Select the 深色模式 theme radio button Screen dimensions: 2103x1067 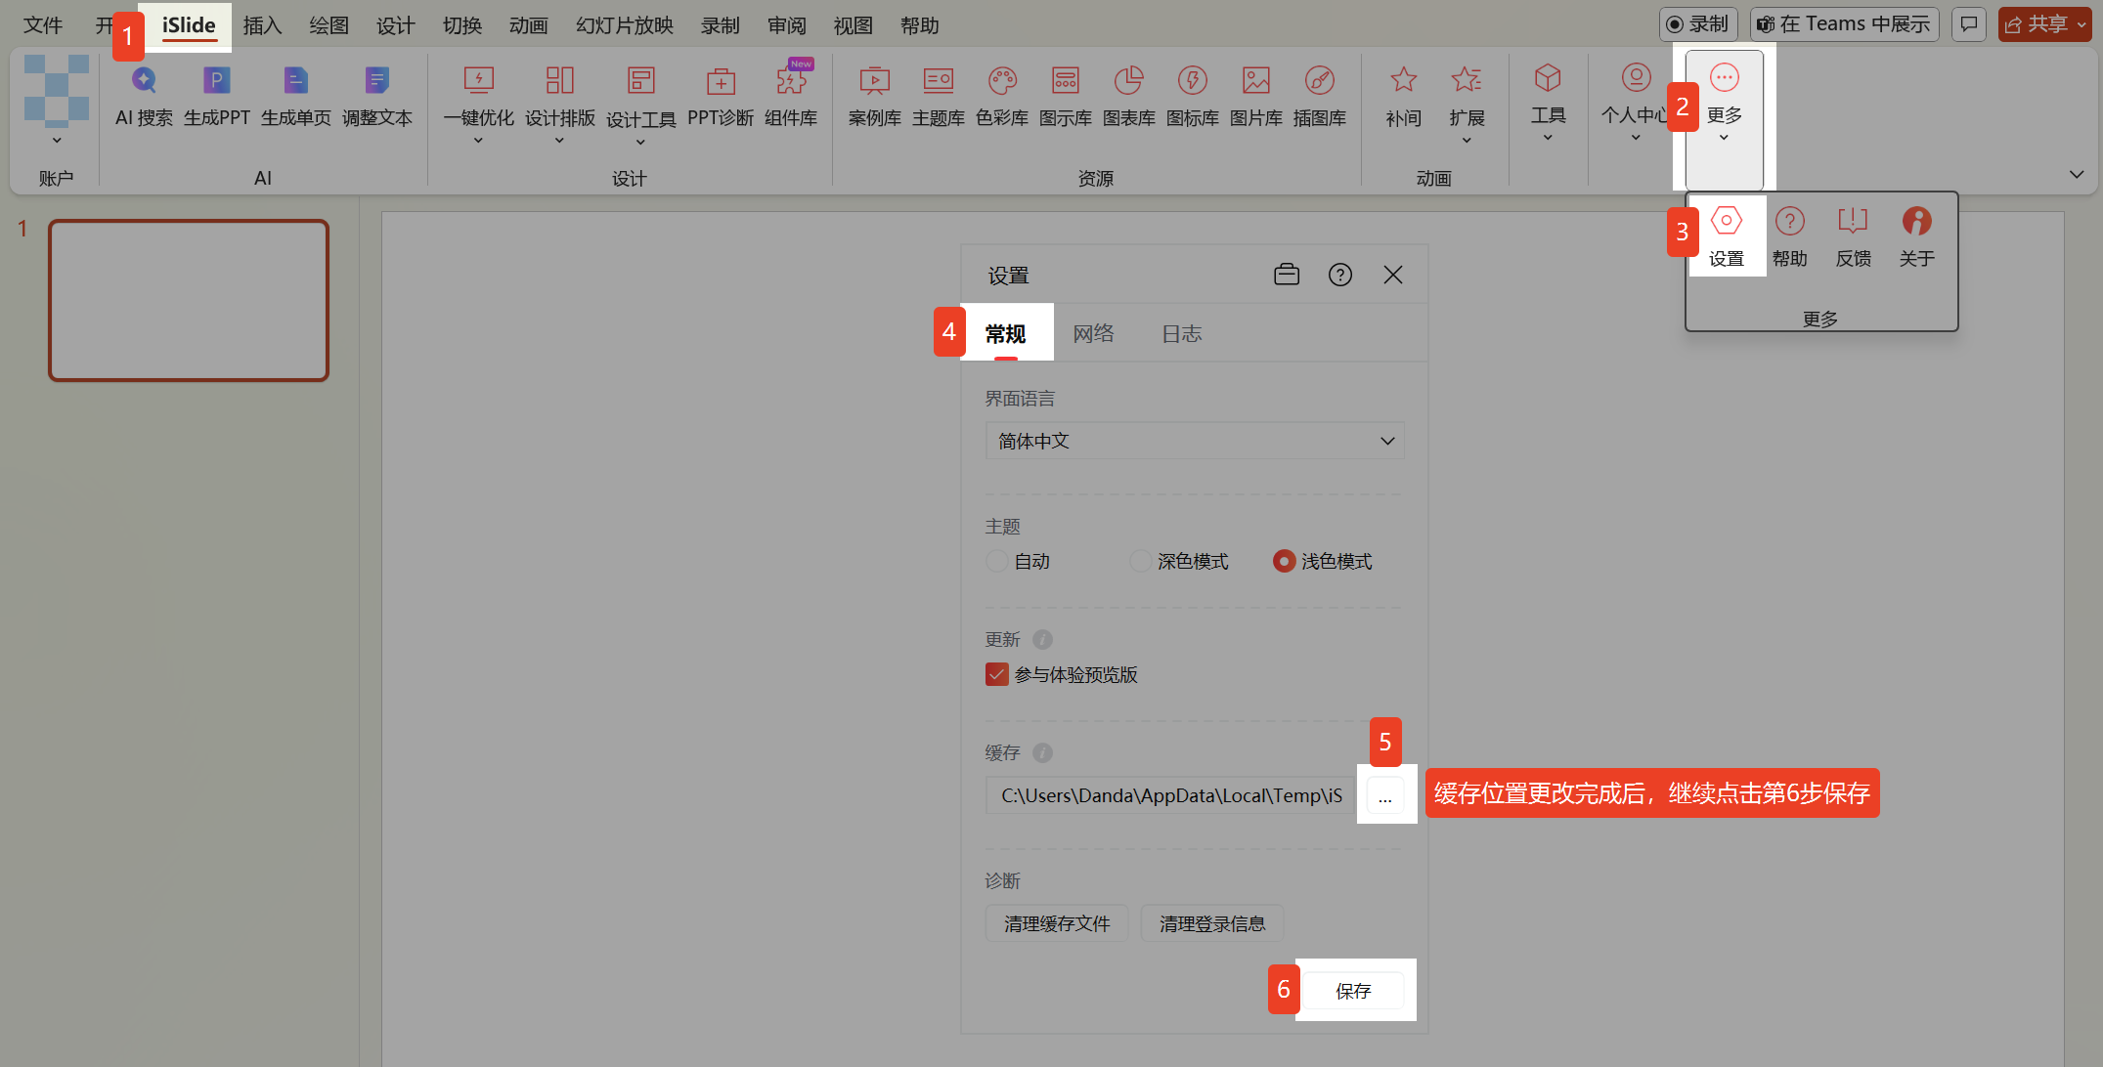click(x=1140, y=561)
